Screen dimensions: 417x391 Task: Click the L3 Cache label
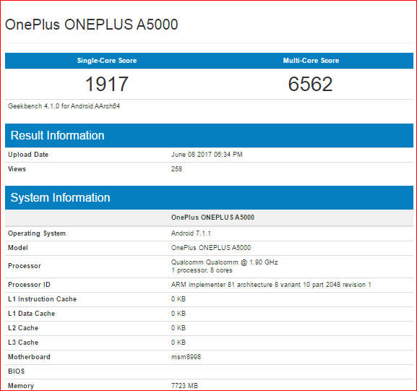pyautogui.click(x=23, y=343)
